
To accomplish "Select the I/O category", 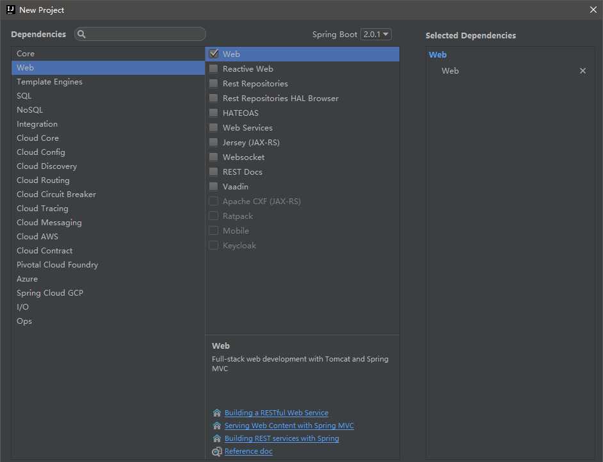I will [x=108, y=307].
